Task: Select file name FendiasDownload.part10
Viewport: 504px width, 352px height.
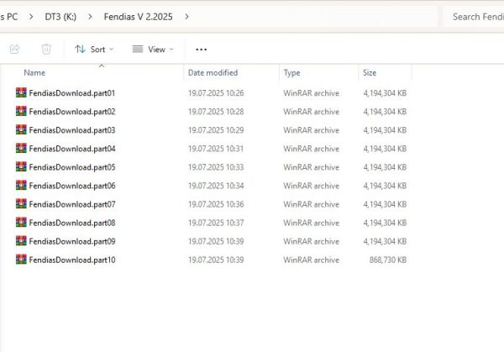Action: [72, 260]
